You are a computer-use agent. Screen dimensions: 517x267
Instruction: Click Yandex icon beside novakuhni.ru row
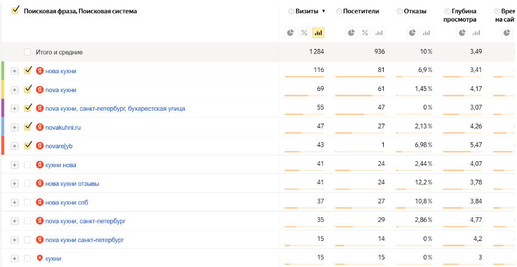(39, 128)
